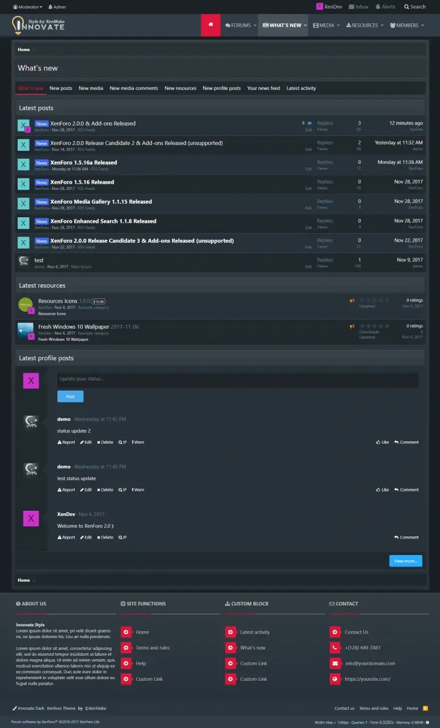The height and width of the screenshot is (728, 440).
Task: Click the email envelope icon in Contact
Action: click(335, 663)
